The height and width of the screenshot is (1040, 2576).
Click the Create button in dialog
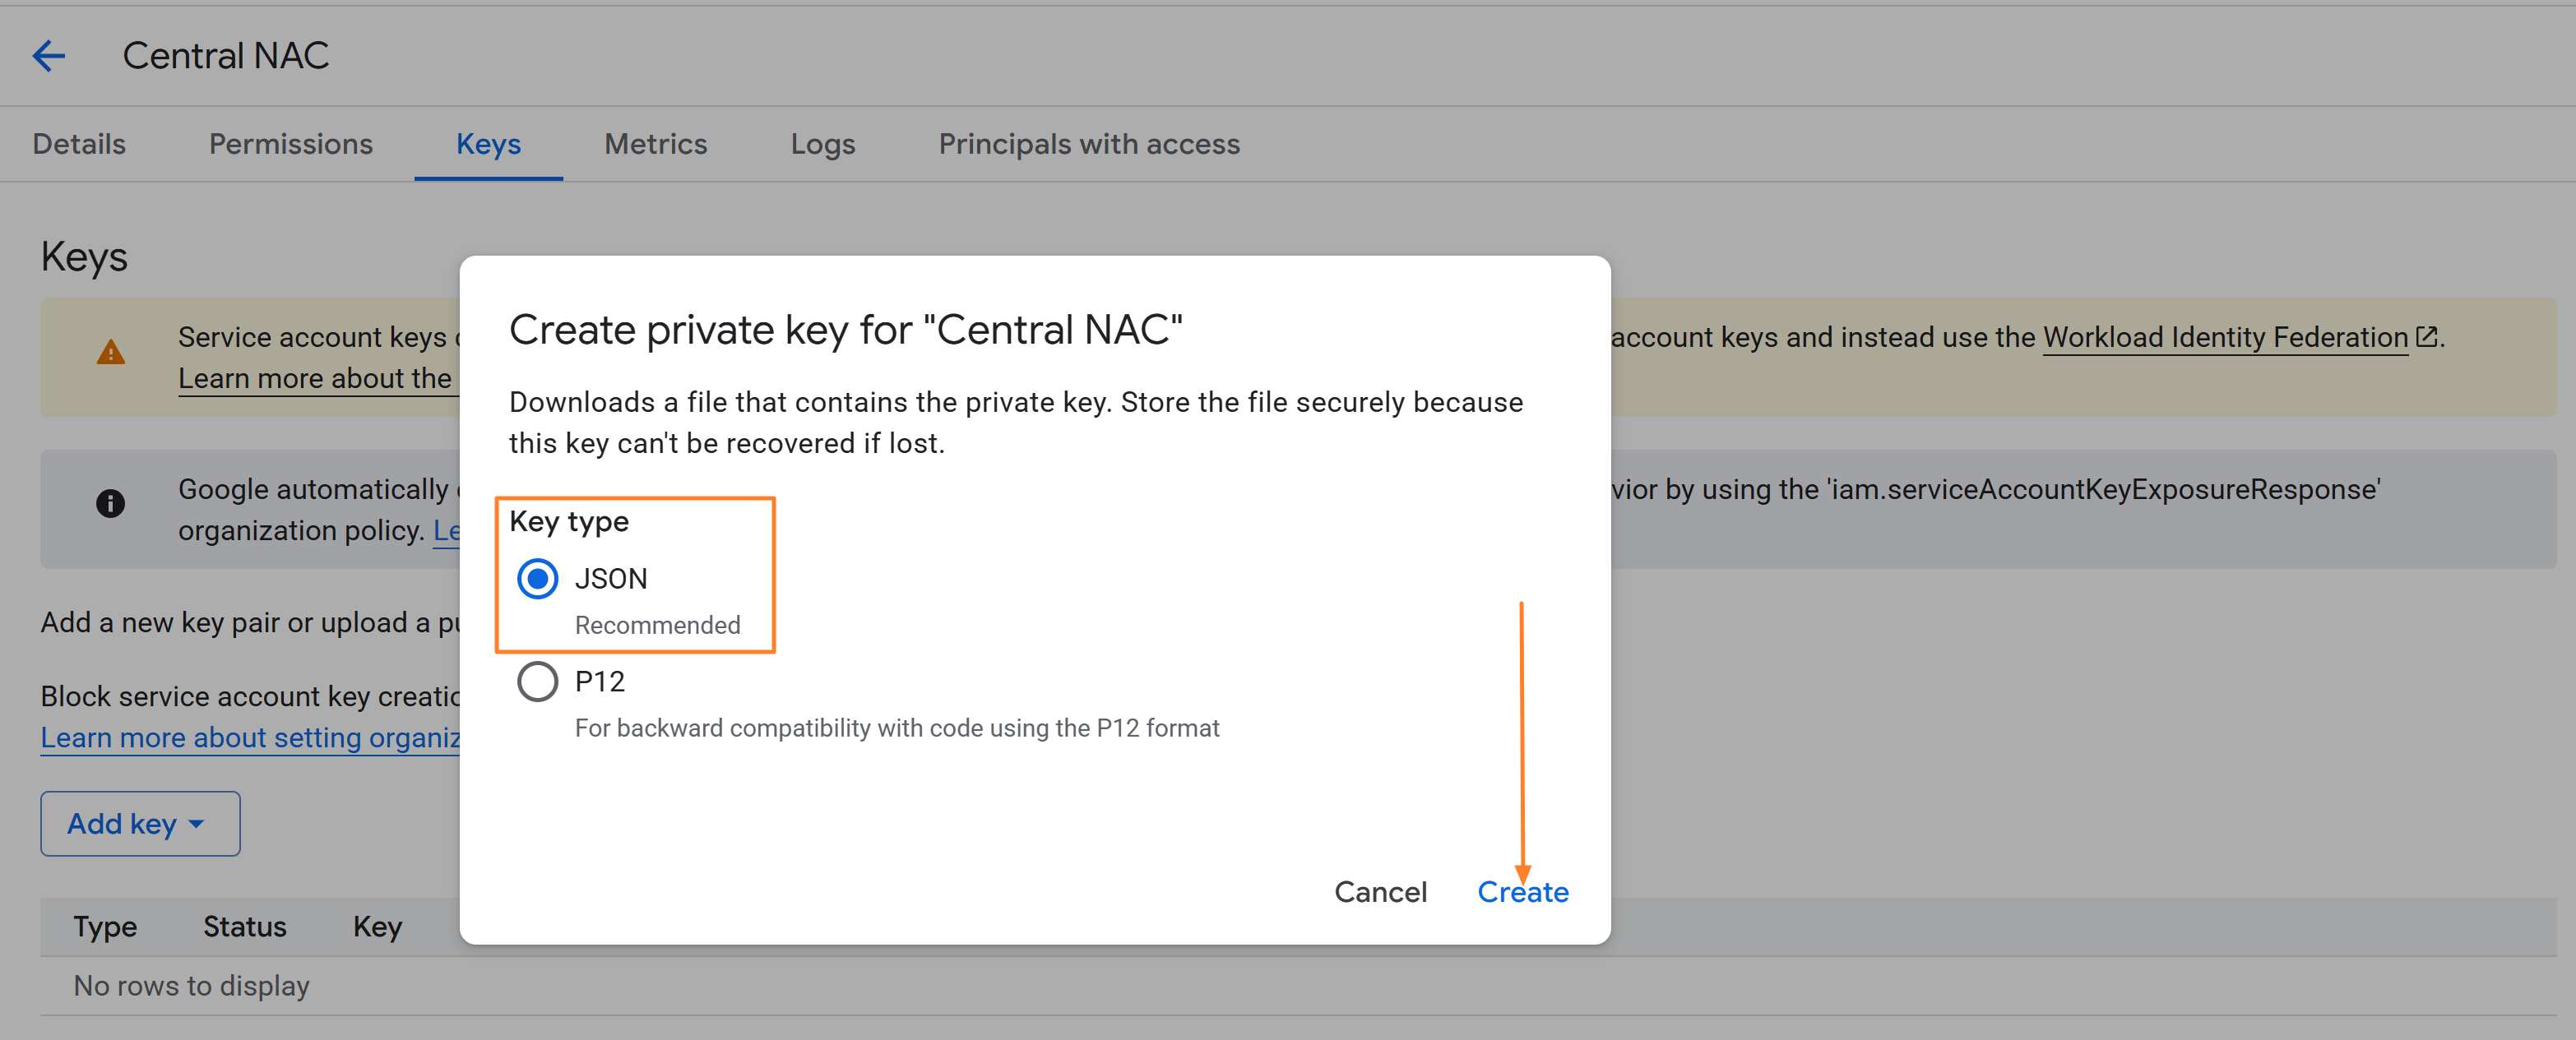(x=1523, y=892)
